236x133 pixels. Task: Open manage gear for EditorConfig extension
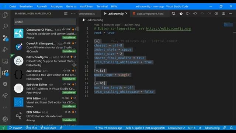click(x=74, y=65)
